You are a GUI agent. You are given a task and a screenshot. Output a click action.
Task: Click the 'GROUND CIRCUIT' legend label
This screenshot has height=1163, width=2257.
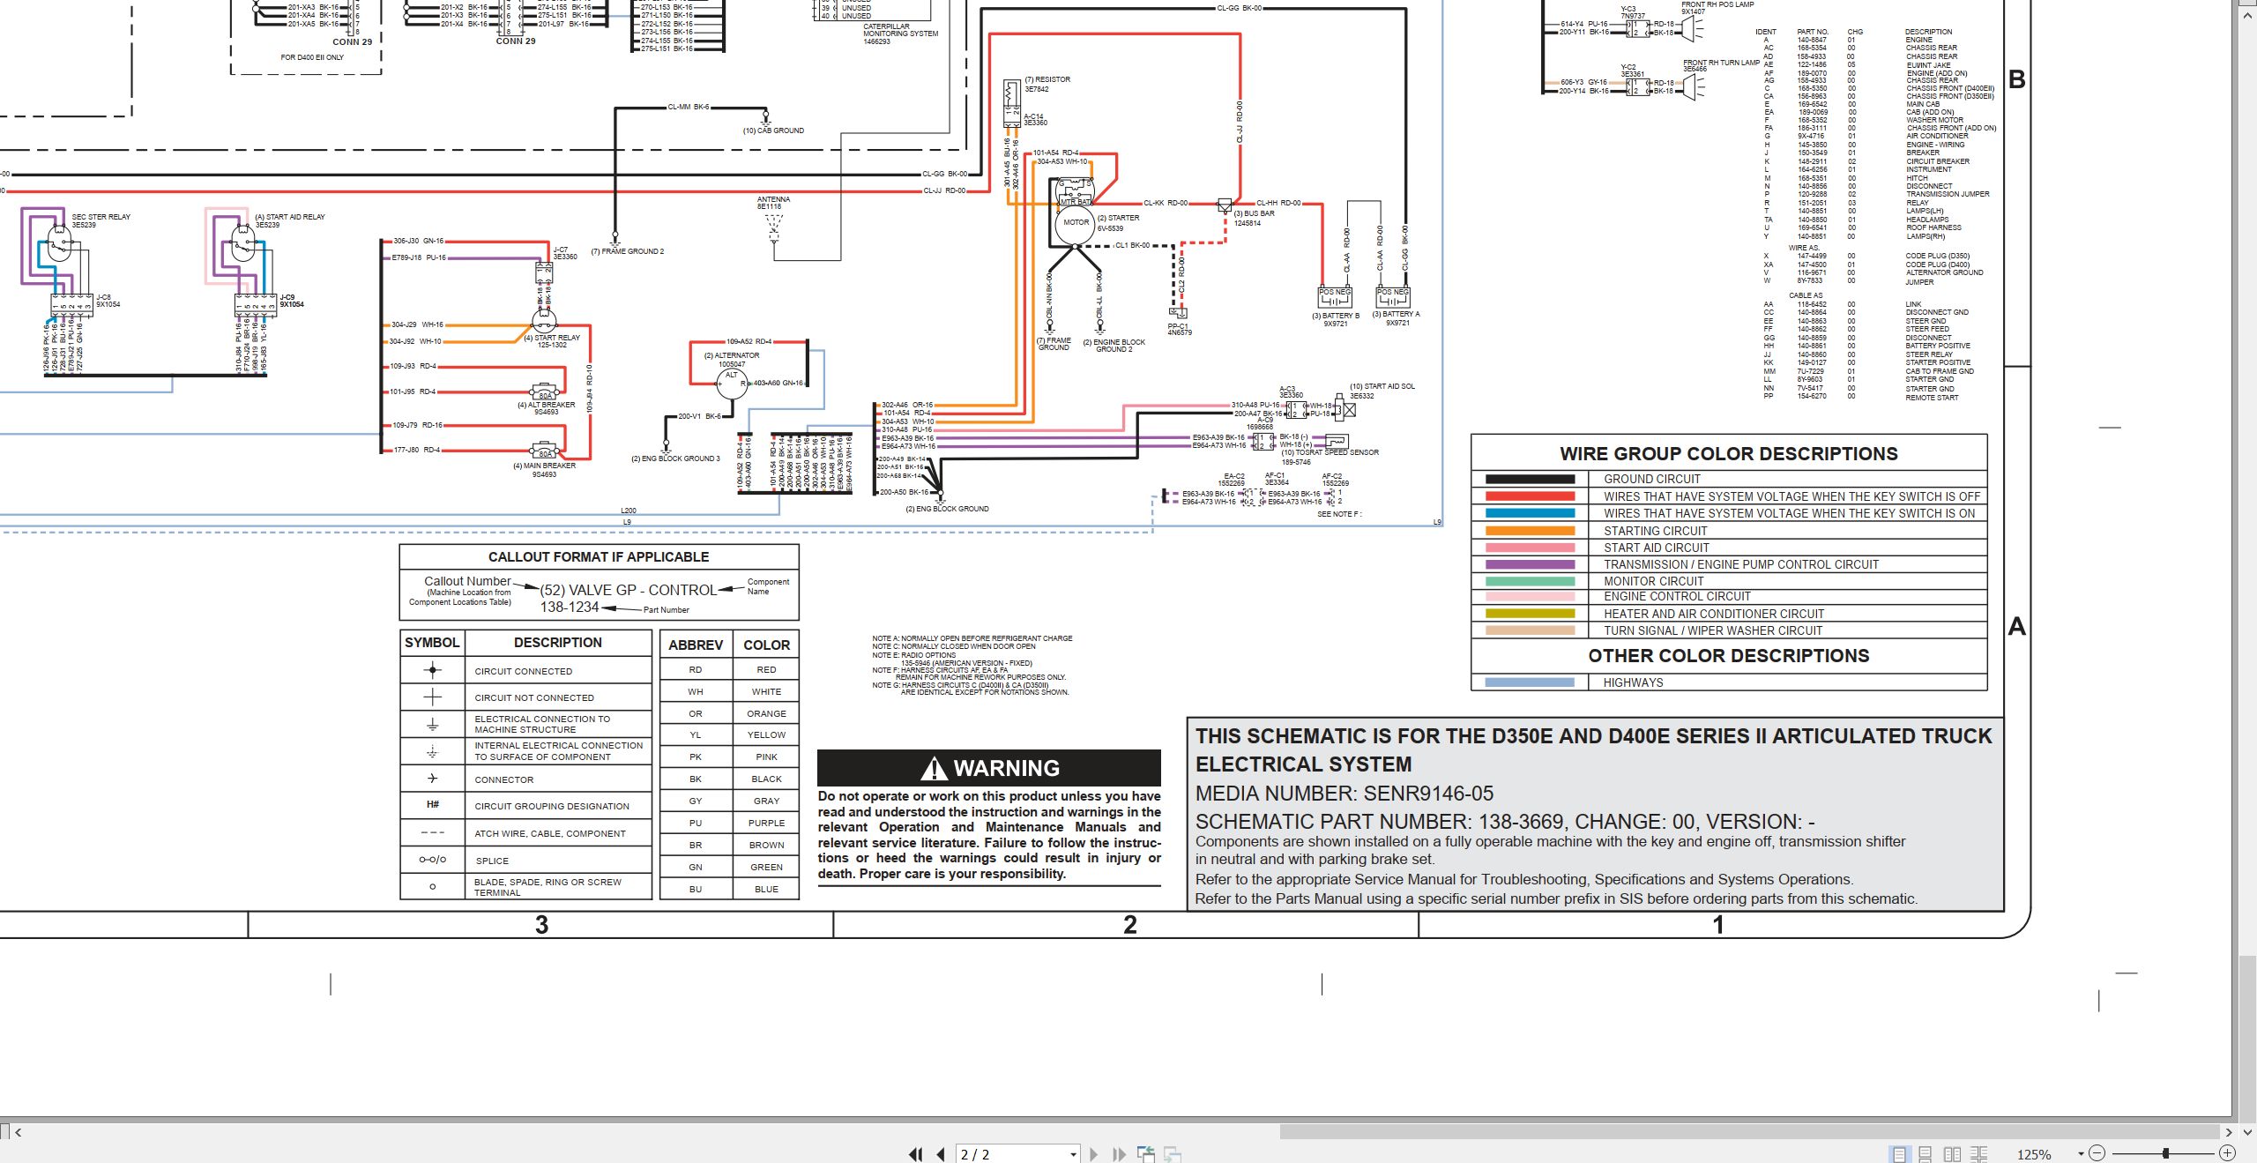click(x=1651, y=479)
